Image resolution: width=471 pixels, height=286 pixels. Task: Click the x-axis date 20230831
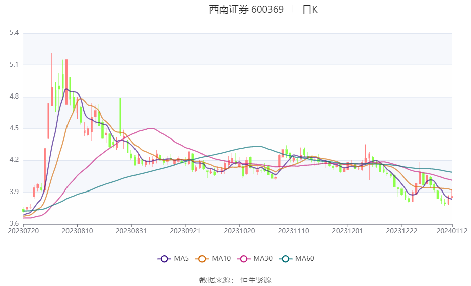click(131, 231)
